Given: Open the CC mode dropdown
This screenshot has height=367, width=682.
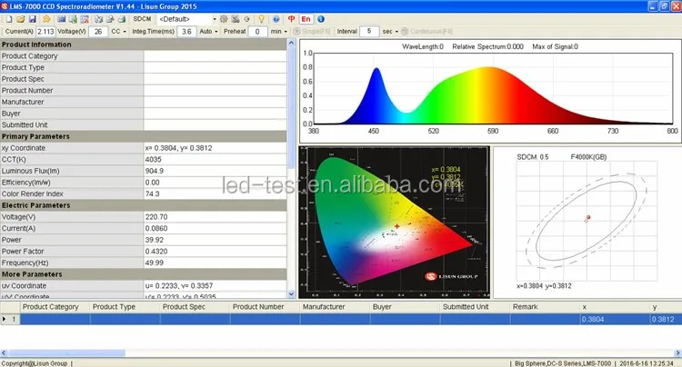Looking at the screenshot, I should pyautogui.click(x=118, y=31).
